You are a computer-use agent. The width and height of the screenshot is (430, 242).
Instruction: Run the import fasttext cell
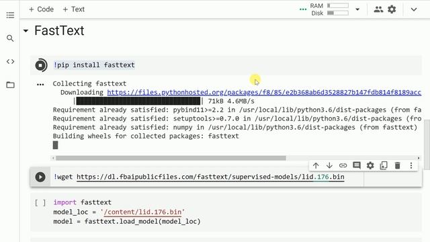tap(40, 203)
